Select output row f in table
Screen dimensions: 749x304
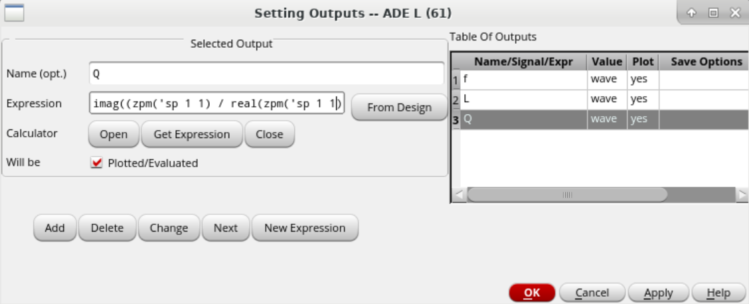521,80
